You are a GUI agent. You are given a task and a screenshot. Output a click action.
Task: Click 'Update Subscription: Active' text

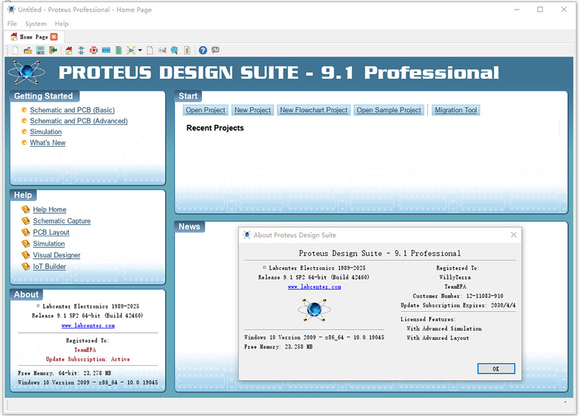(88, 359)
